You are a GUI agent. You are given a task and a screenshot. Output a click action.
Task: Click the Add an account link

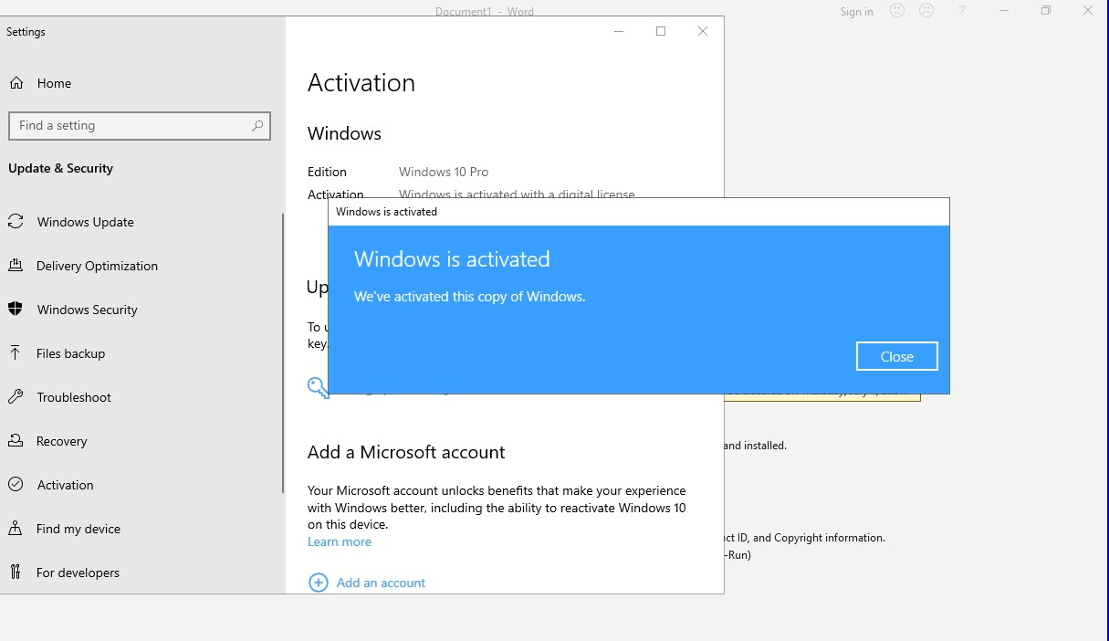(381, 583)
